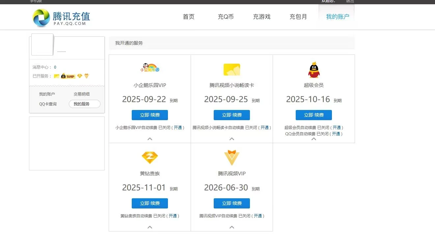
Task: Renew 腾讯视频VIP with 立即续费
Action: coord(232,204)
